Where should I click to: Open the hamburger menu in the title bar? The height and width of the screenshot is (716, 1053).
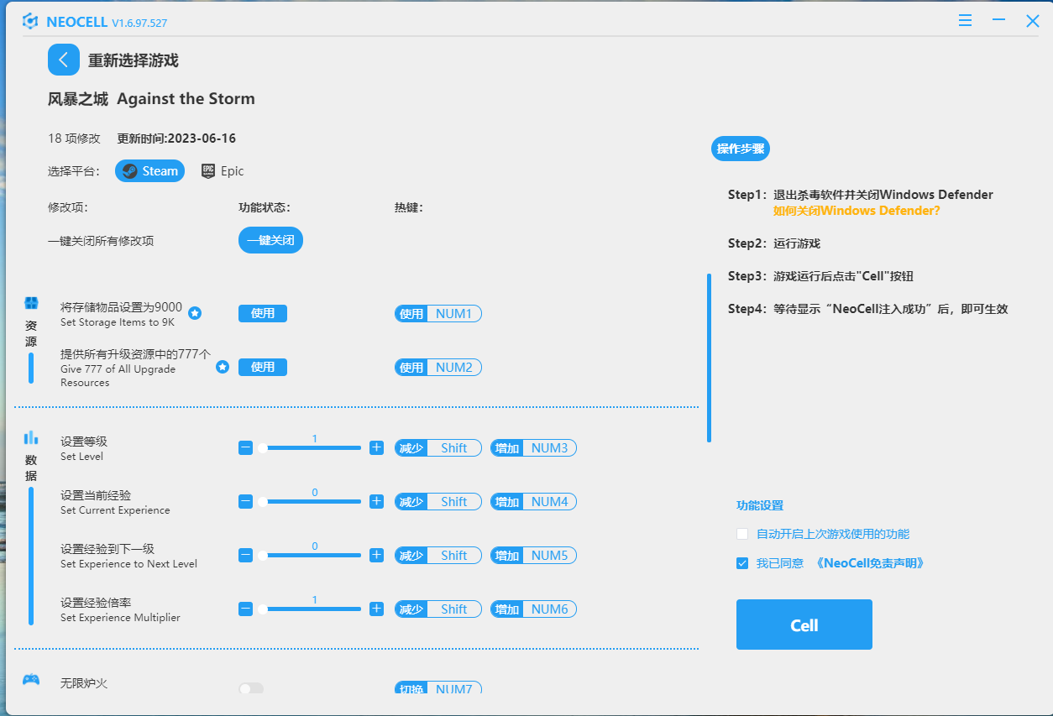(x=966, y=20)
